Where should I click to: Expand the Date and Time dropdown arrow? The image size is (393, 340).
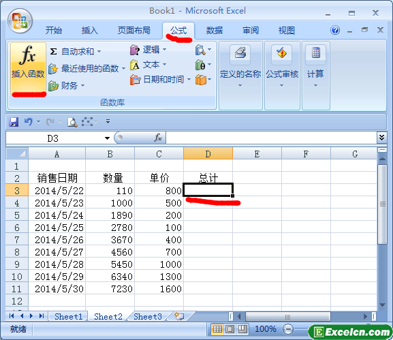tap(189, 80)
